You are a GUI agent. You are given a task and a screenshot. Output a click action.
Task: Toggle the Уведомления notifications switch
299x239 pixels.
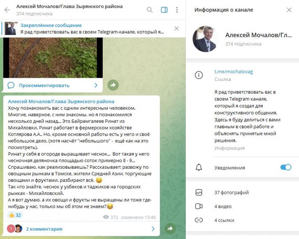[286, 167]
